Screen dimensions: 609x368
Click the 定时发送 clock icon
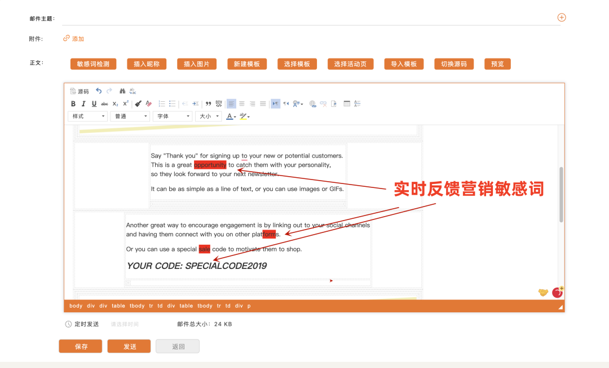68,324
